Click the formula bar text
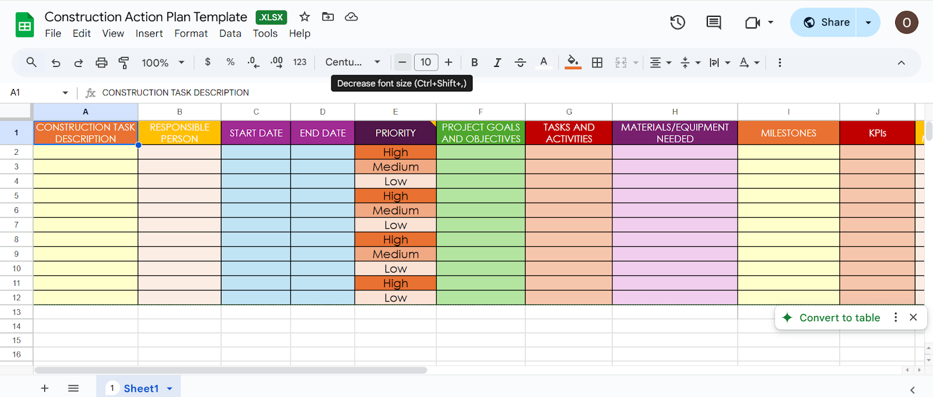This screenshot has width=933, height=397. (176, 93)
